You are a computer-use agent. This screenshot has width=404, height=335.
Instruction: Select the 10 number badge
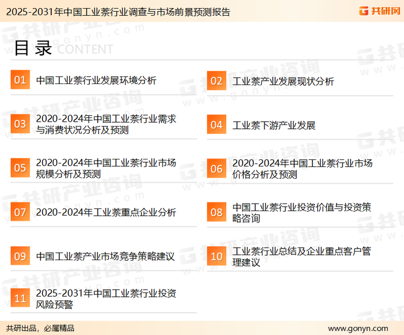click(216, 256)
